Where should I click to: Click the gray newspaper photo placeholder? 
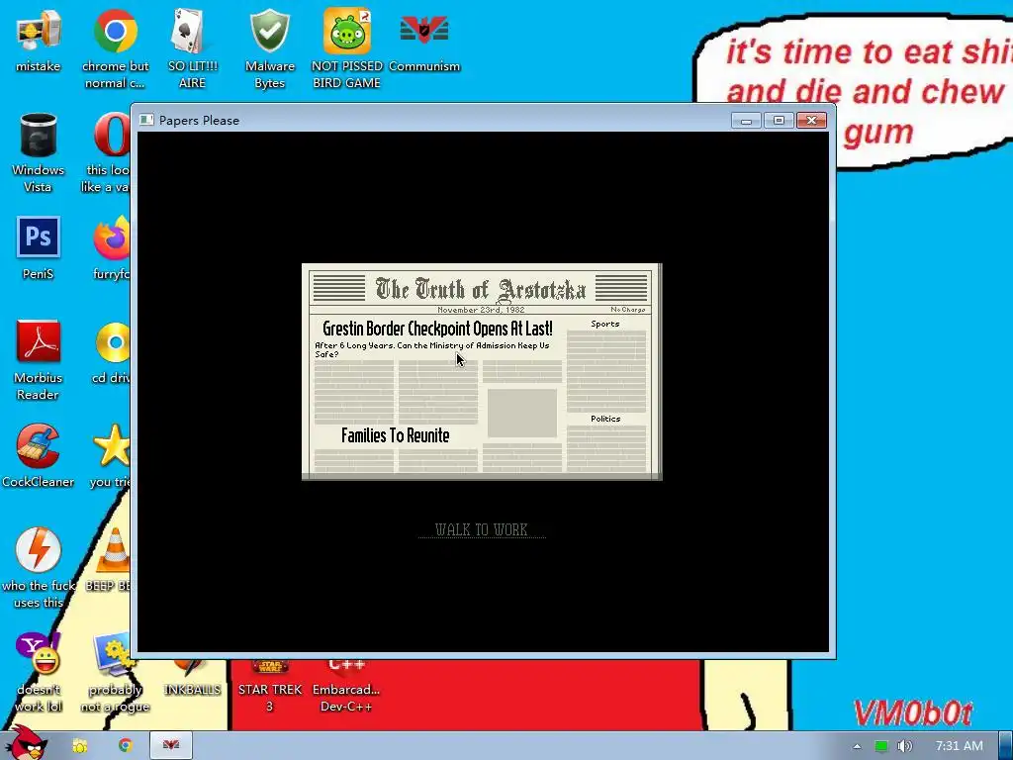(522, 413)
